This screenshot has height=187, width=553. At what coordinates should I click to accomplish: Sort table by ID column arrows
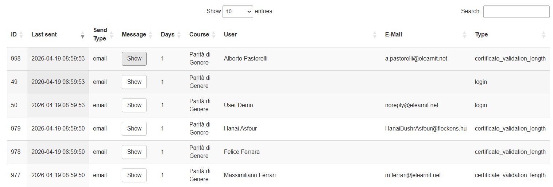click(x=21, y=35)
